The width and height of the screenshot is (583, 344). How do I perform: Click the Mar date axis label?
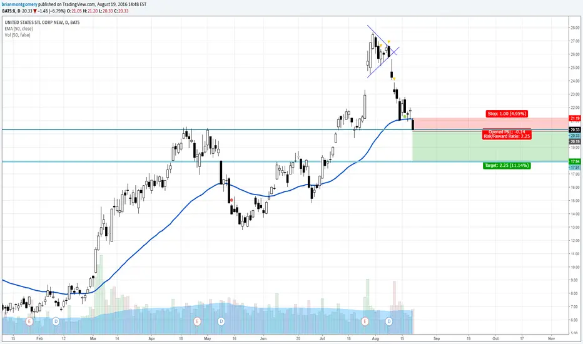pyautogui.click(x=93, y=338)
